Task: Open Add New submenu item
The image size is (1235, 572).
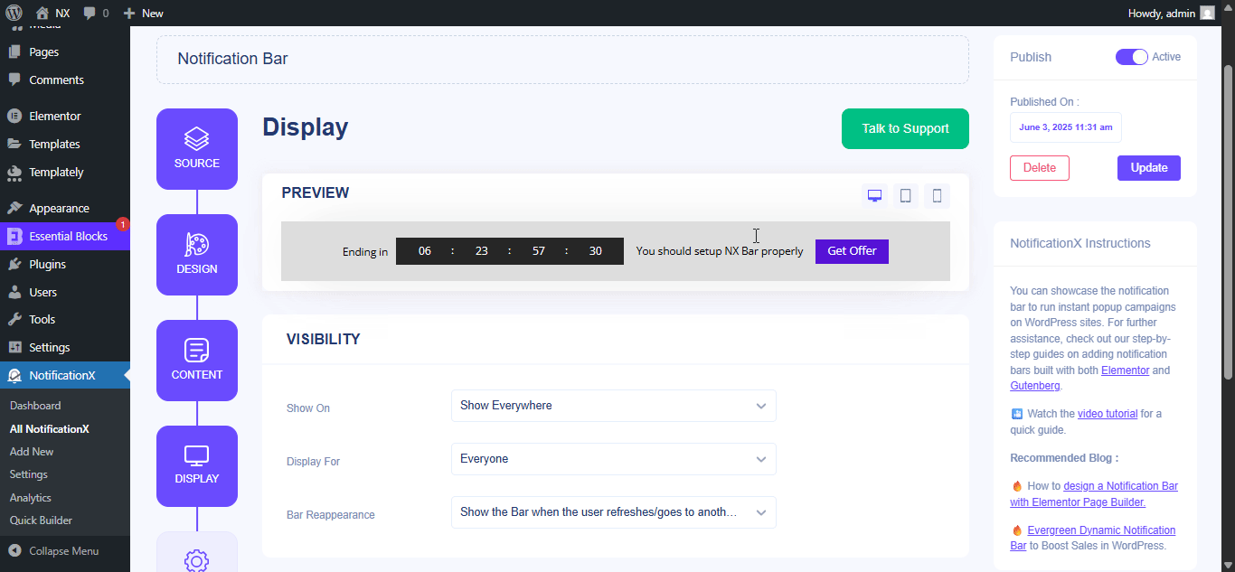Action: click(32, 452)
